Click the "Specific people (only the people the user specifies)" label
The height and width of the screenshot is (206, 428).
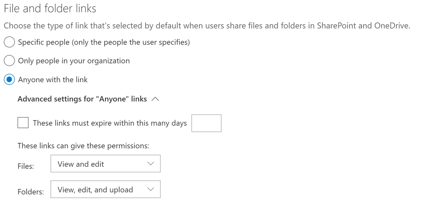pos(104,42)
